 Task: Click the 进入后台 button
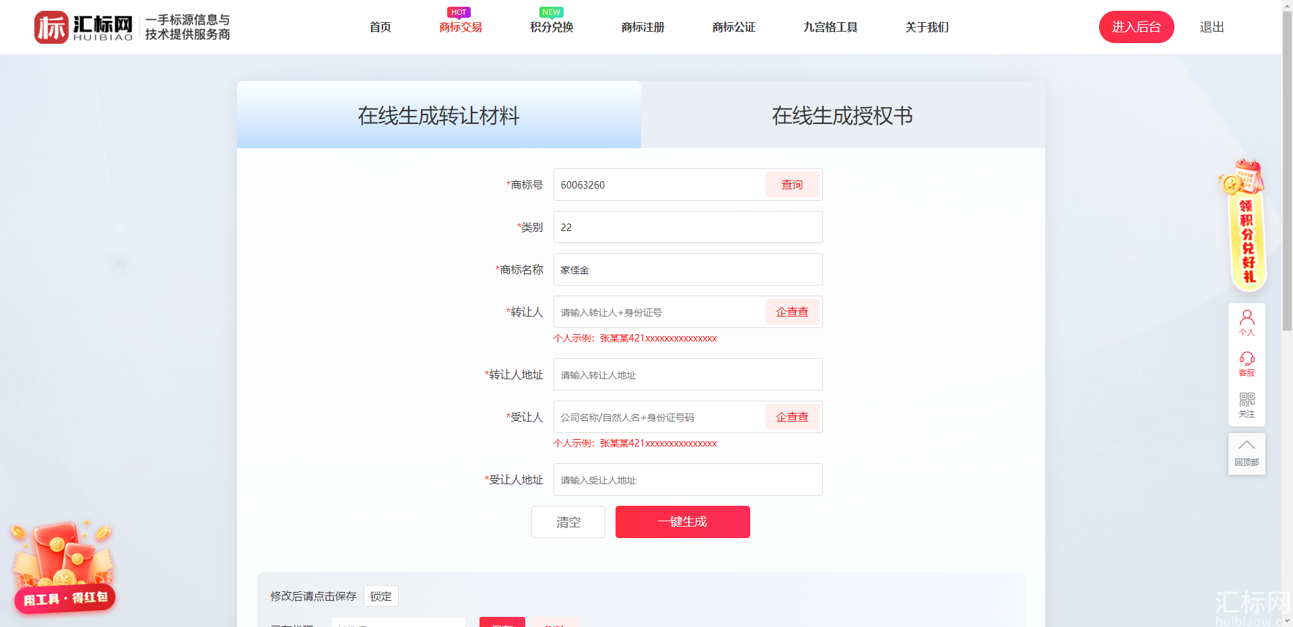tap(1136, 27)
